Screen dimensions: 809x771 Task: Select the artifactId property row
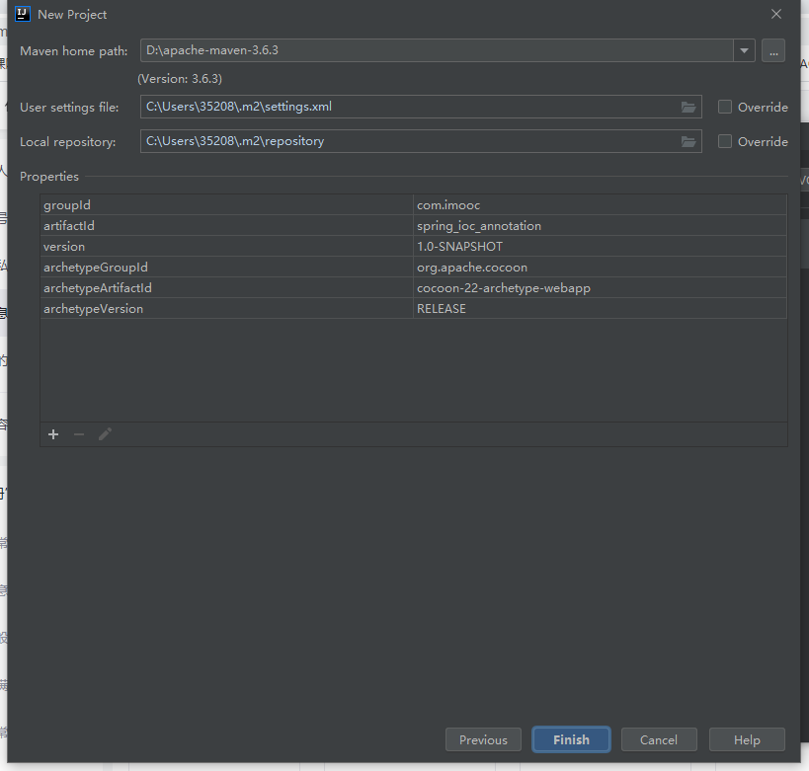click(413, 226)
